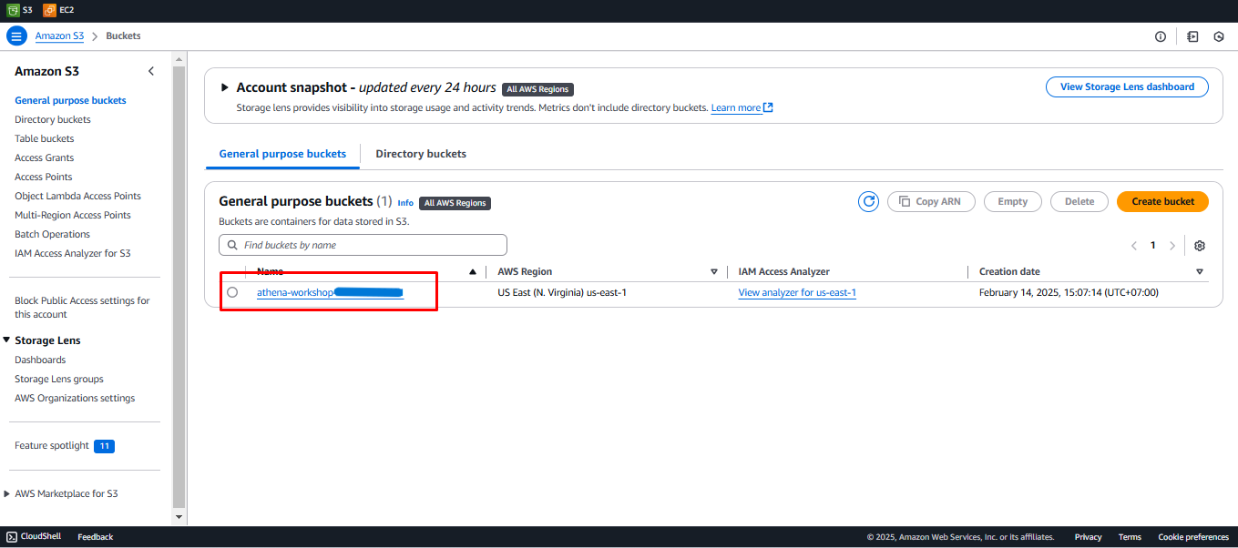Open View analyzer for us-east-1 link
The height and width of the screenshot is (548, 1238).
797,292
